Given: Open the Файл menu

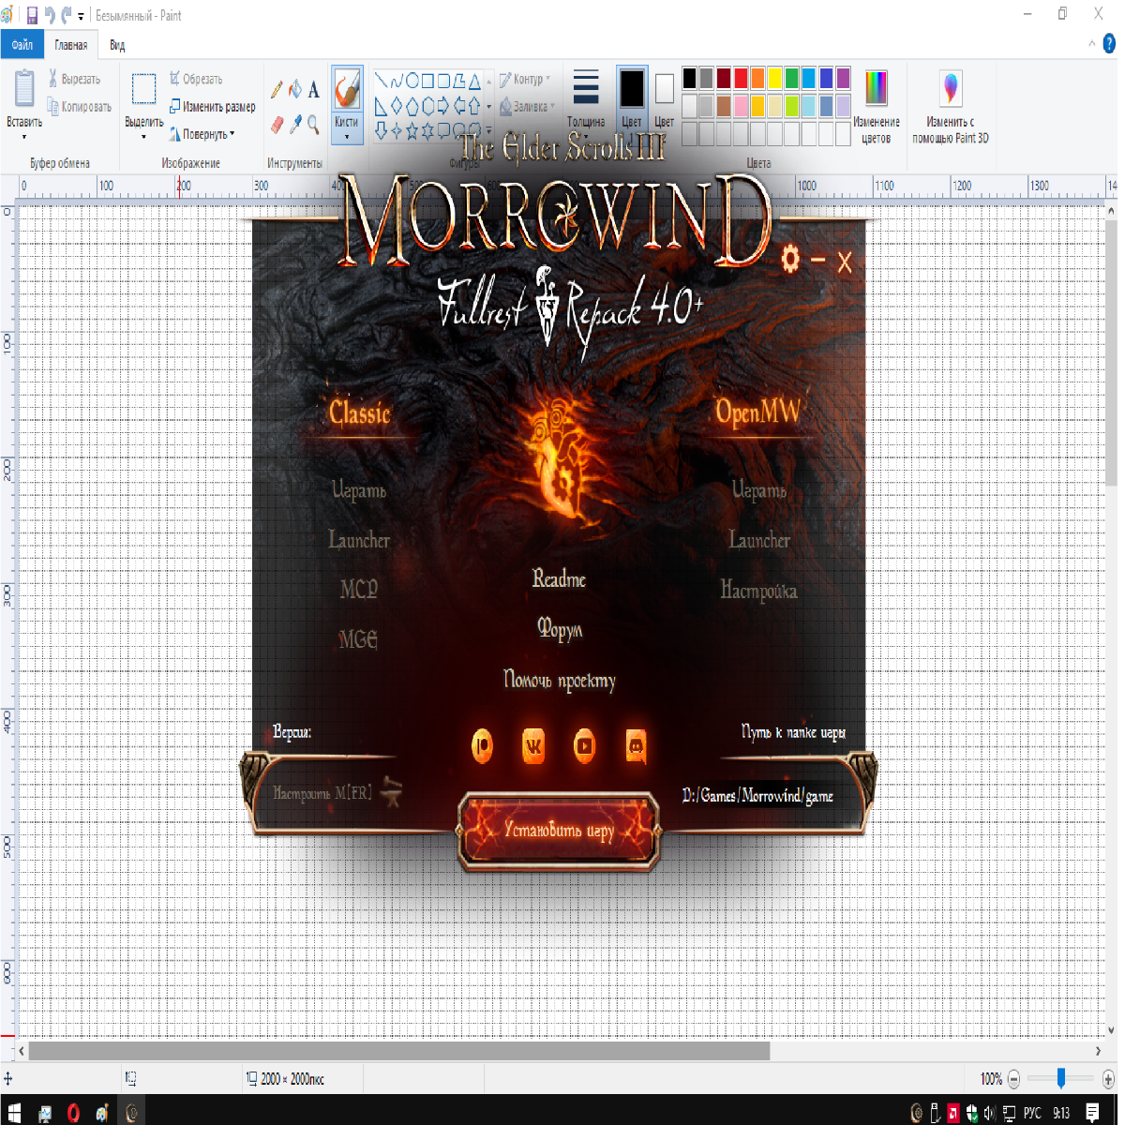Looking at the screenshot, I should (x=22, y=44).
